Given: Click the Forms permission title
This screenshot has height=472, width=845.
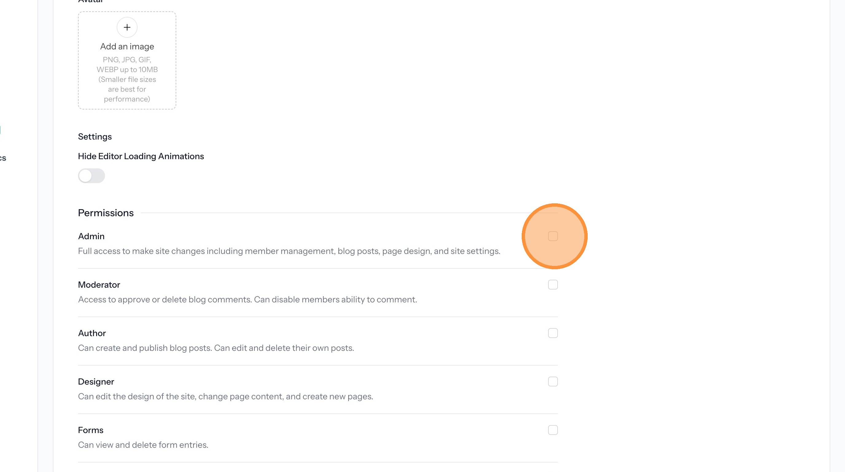Looking at the screenshot, I should coord(91,430).
